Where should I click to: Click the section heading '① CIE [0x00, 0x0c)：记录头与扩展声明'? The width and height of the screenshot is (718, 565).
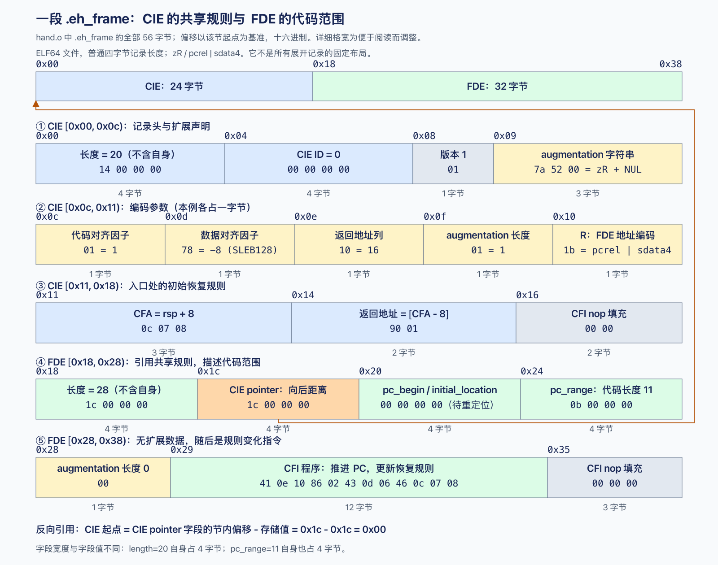(x=123, y=126)
